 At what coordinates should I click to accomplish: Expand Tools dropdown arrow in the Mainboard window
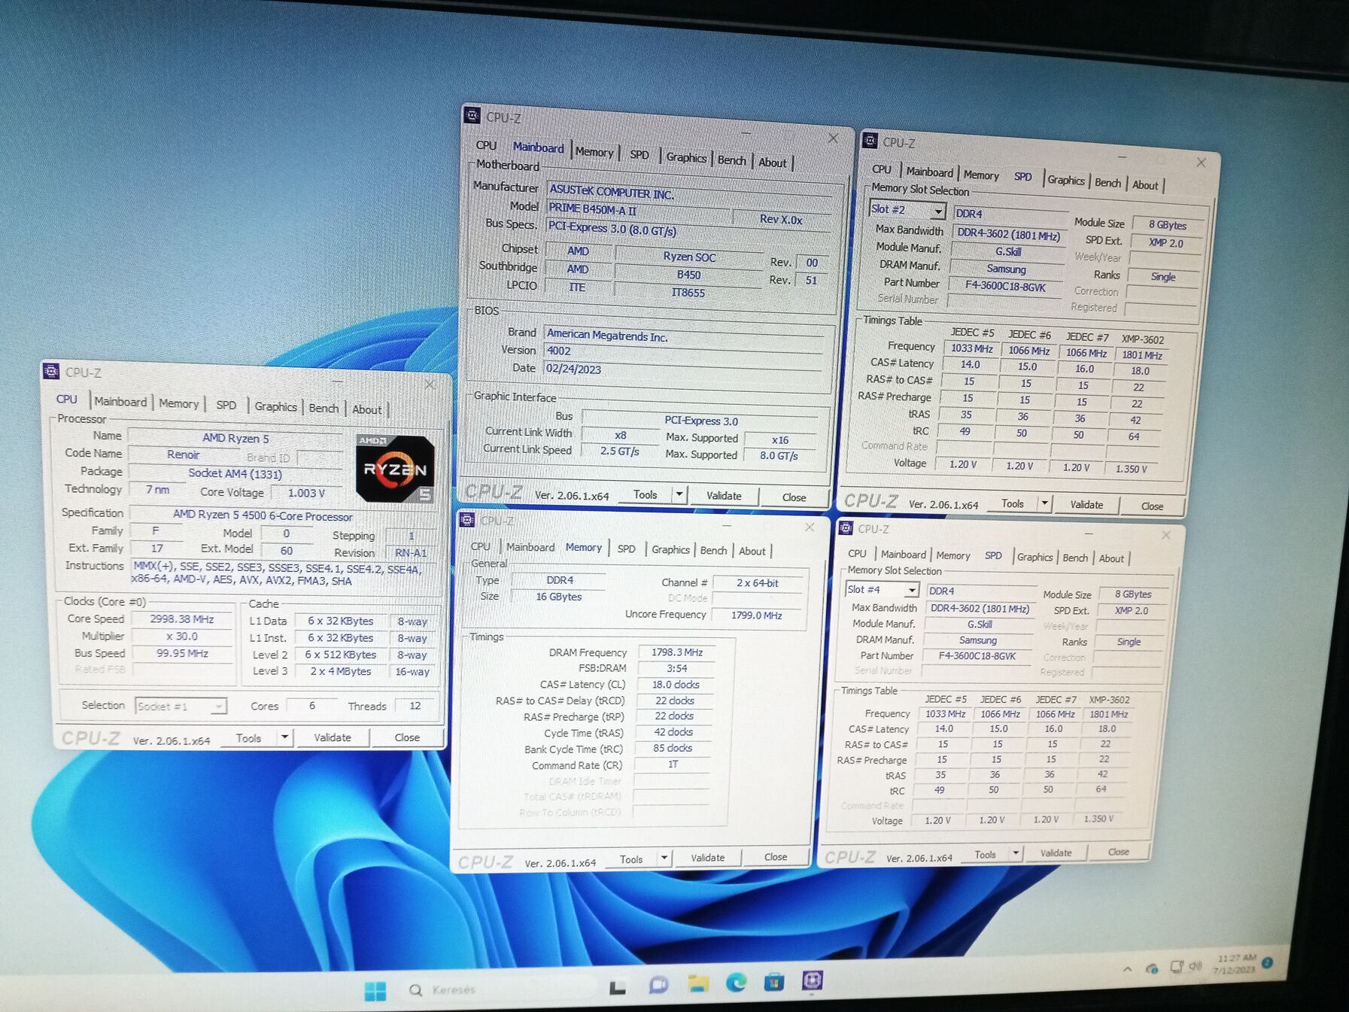pos(679,494)
